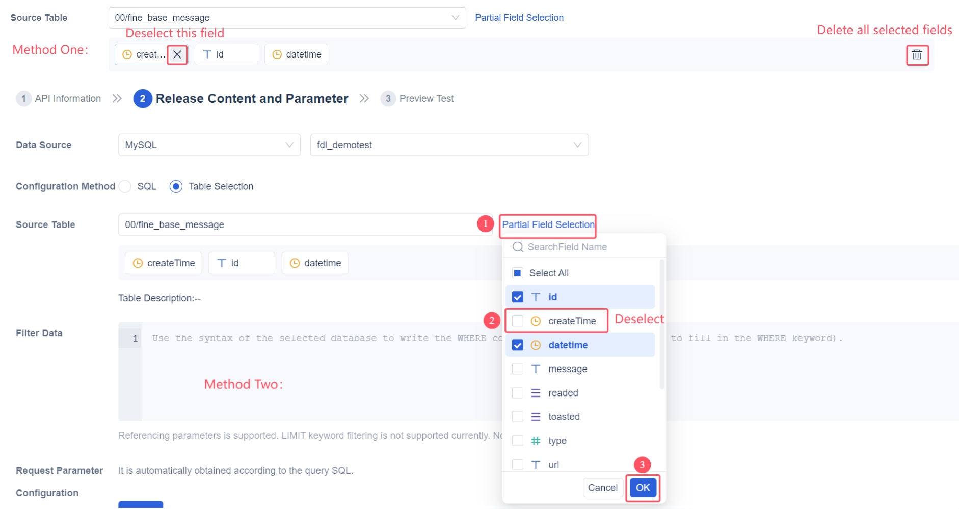Go to step 3 Preview Test

pos(417,98)
